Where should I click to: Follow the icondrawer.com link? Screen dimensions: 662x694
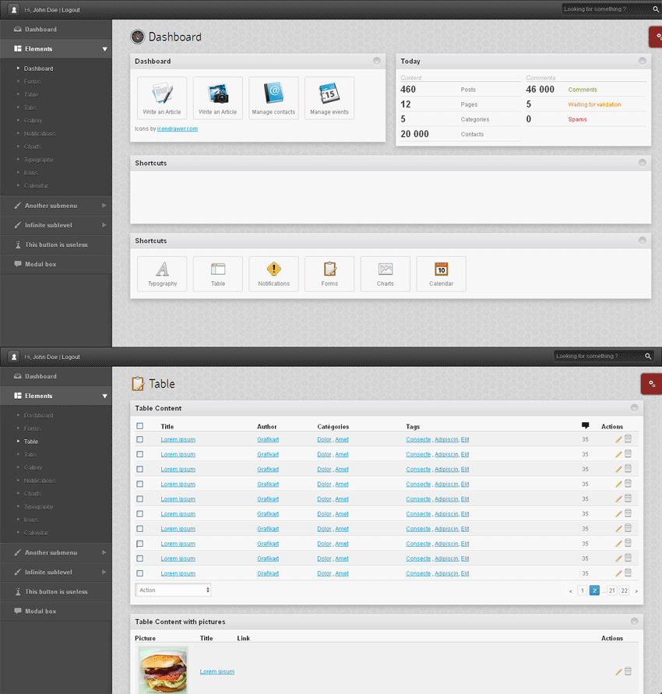[177, 129]
